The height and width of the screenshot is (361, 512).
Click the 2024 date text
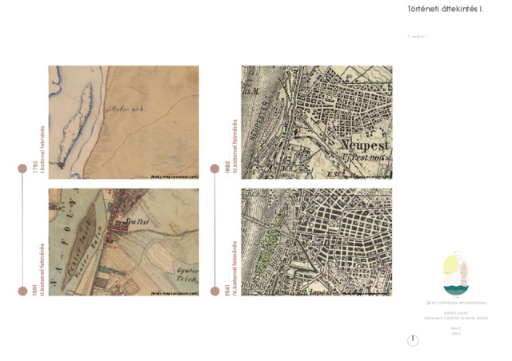coord(456,333)
